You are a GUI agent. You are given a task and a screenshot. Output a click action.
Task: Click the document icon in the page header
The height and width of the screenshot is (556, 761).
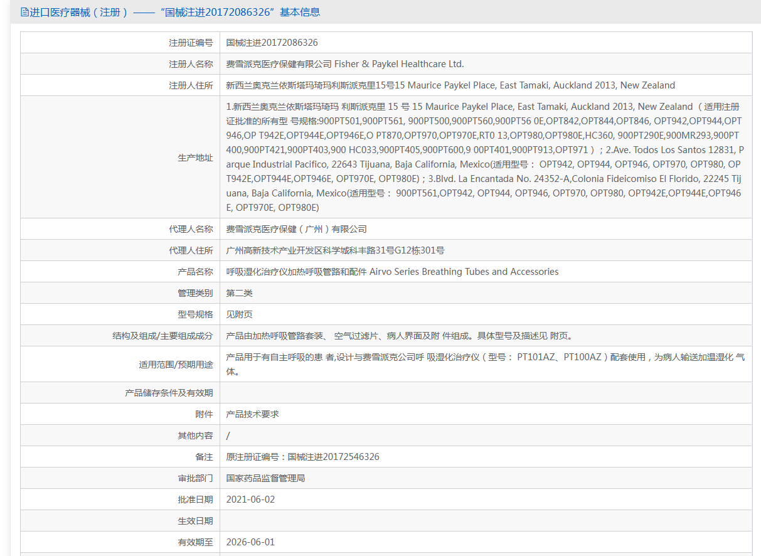pos(24,12)
